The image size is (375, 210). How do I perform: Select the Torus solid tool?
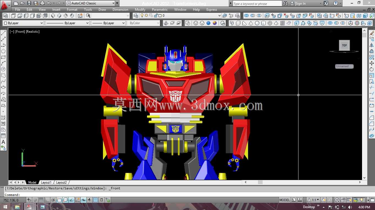(x=270, y=23)
